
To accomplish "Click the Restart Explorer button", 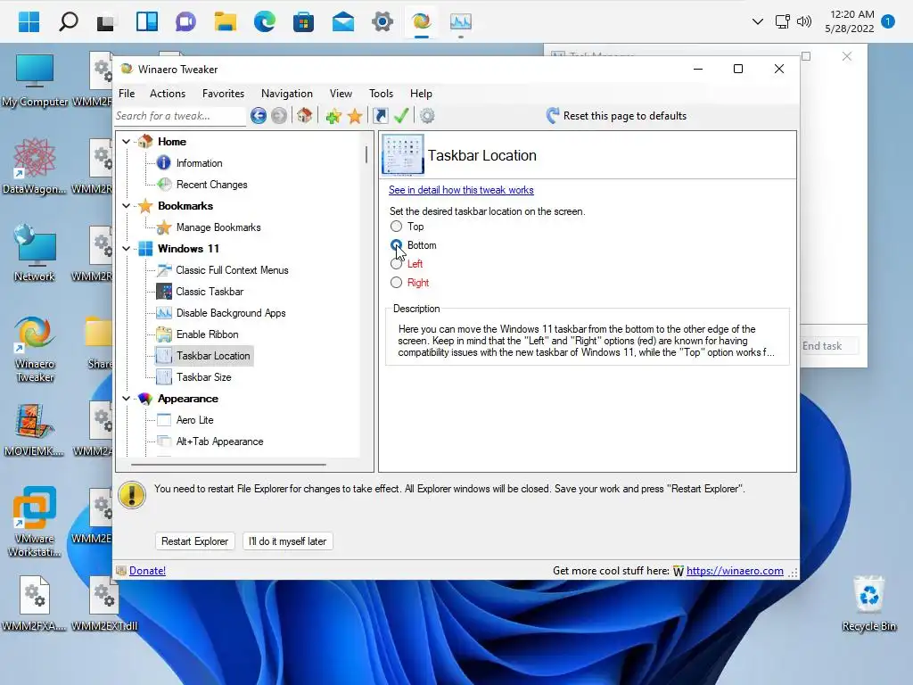I will pyautogui.click(x=194, y=541).
